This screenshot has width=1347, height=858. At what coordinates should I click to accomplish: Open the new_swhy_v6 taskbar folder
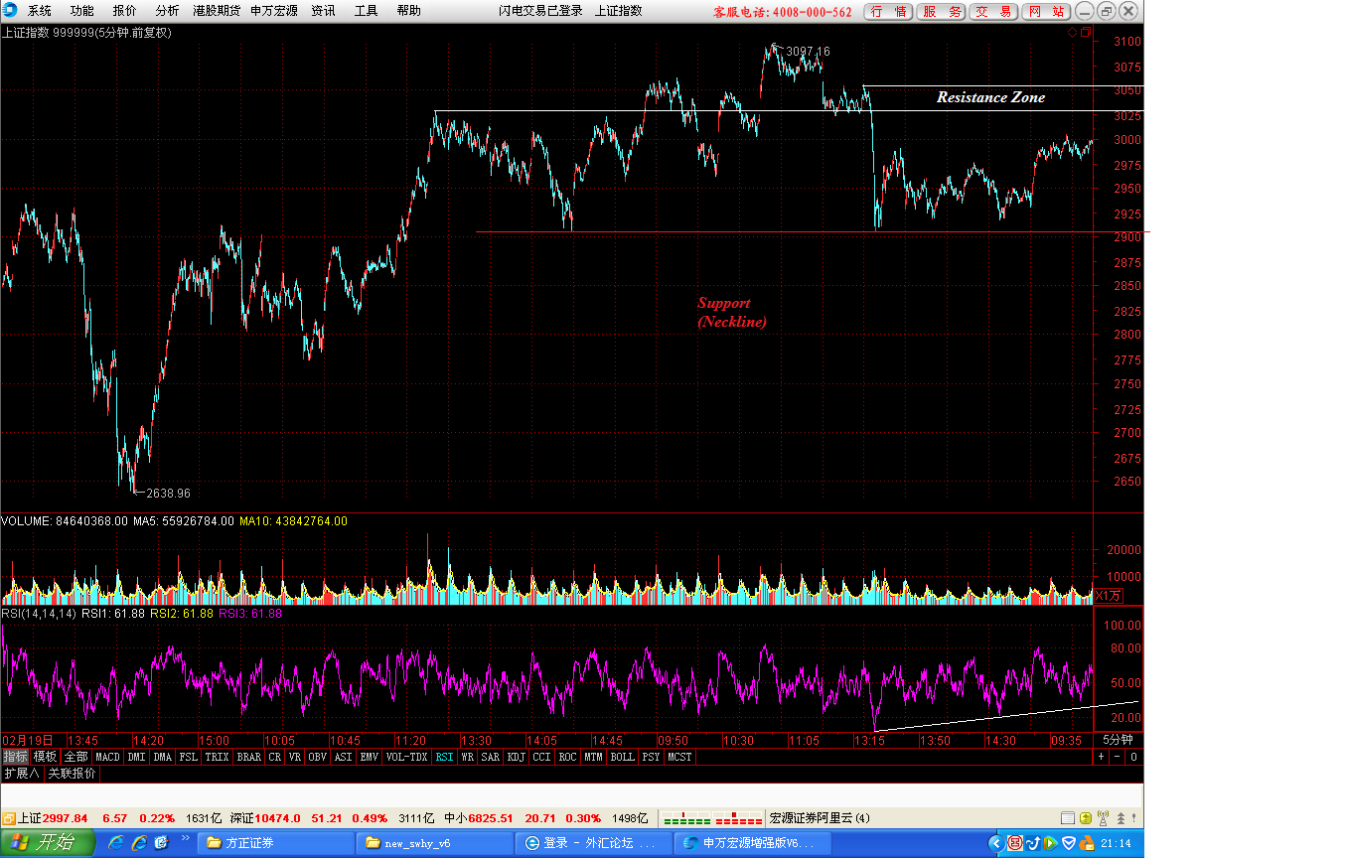[x=434, y=843]
